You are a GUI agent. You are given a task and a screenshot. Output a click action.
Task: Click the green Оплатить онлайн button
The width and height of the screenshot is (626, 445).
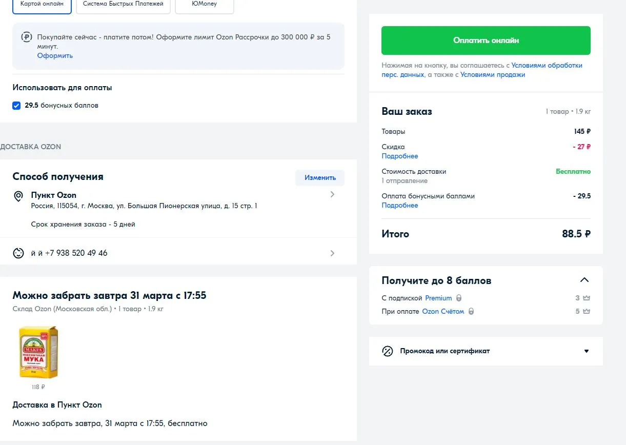(486, 41)
